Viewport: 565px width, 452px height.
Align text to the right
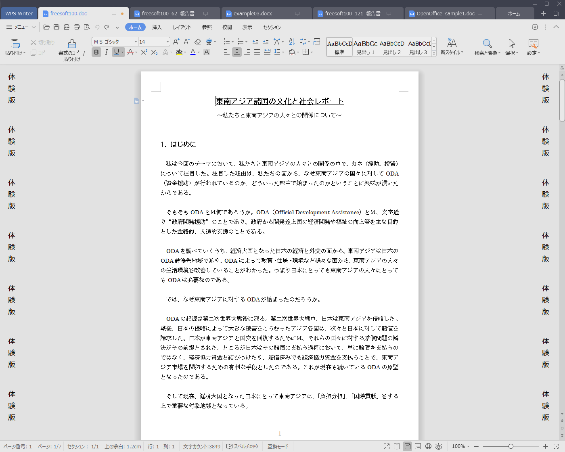pyautogui.click(x=247, y=52)
